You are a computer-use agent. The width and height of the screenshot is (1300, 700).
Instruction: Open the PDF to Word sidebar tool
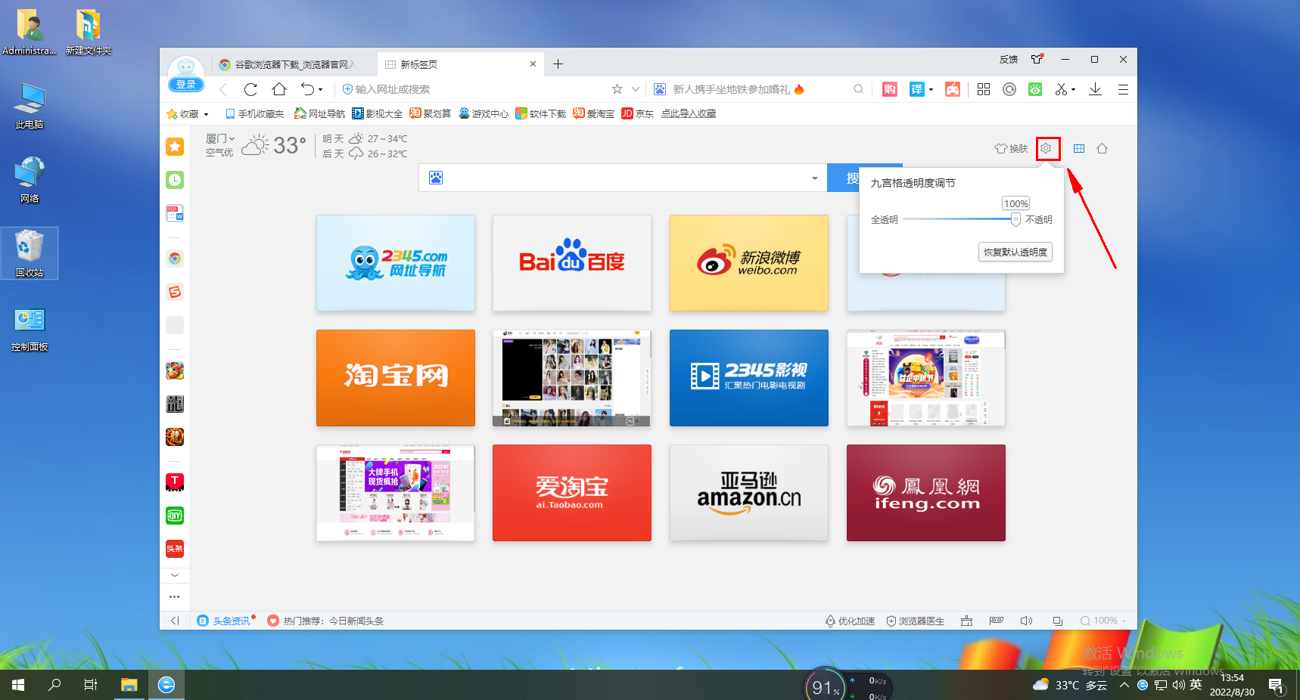(x=175, y=213)
